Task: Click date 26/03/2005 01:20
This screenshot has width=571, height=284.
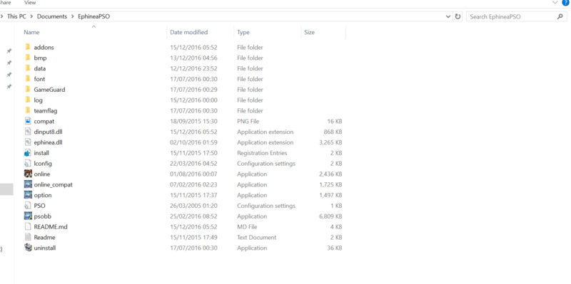Action: pos(193,206)
